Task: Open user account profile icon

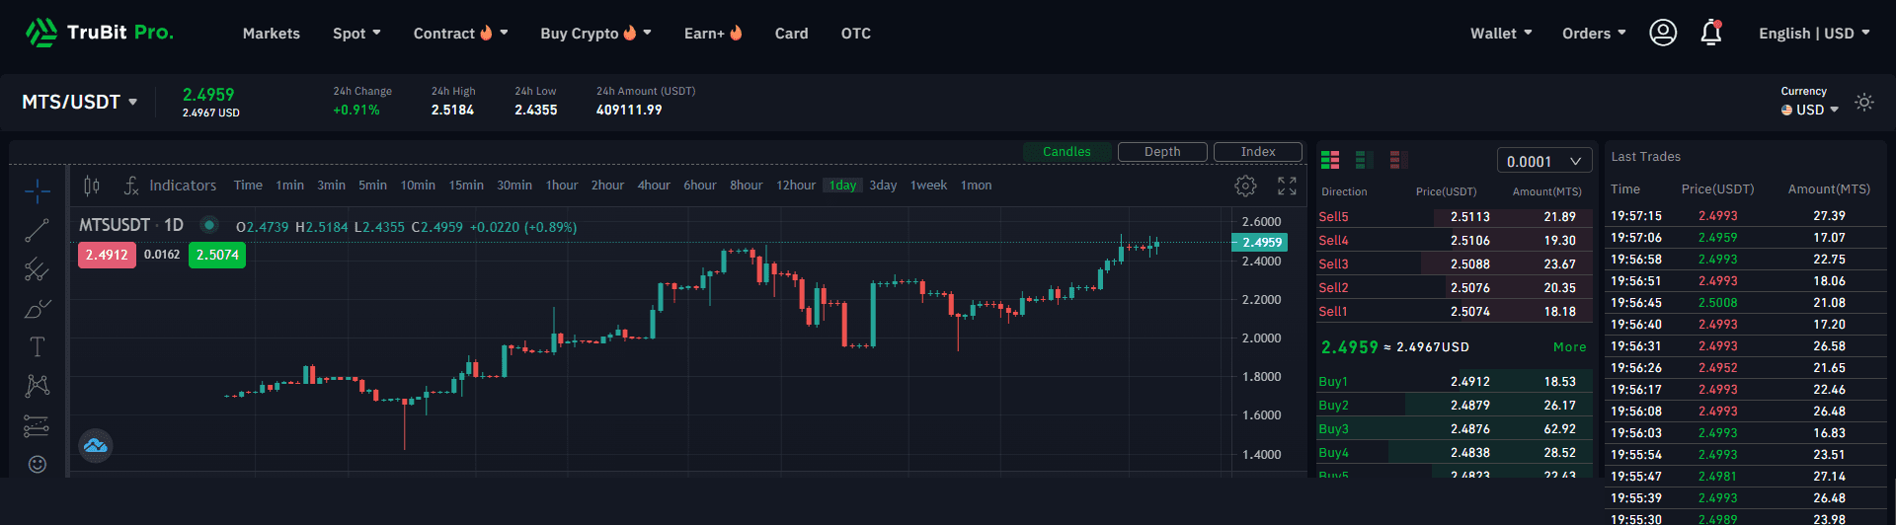Action: pyautogui.click(x=1663, y=33)
